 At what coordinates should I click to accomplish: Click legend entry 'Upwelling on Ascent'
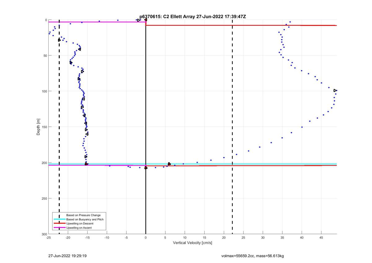coord(79,228)
